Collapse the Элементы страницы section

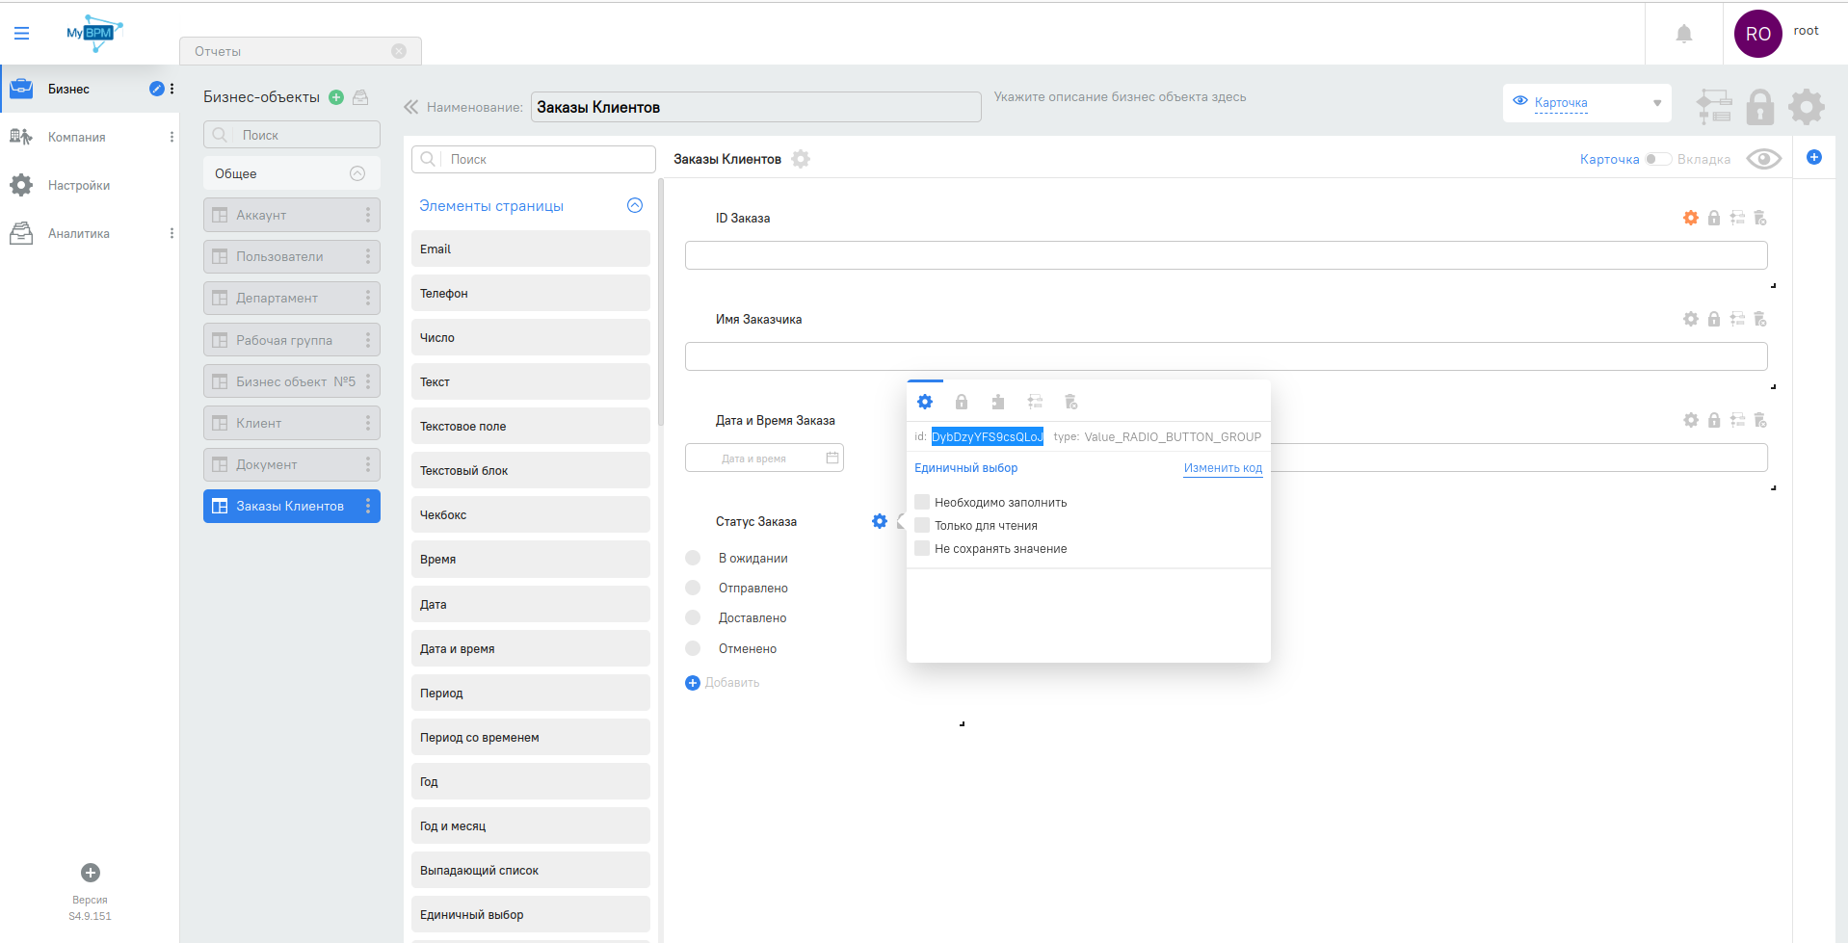pyautogui.click(x=635, y=205)
